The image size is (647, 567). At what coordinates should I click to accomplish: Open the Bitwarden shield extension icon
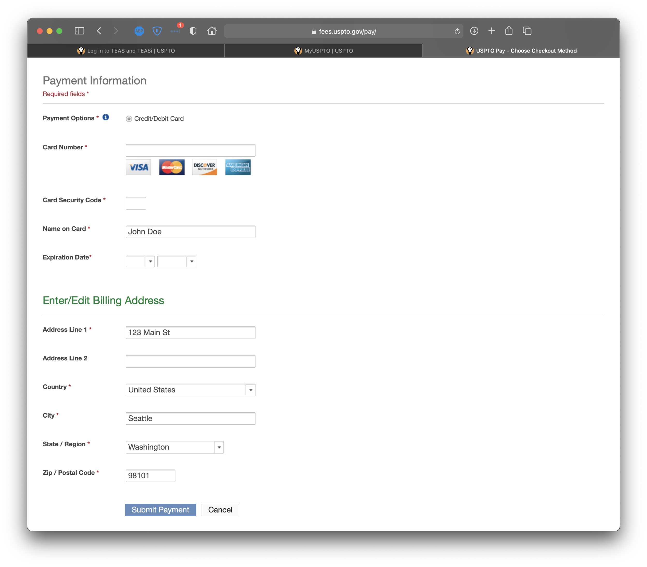click(157, 31)
